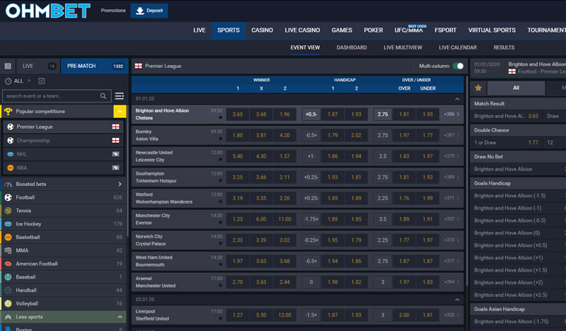Viewport: 566px width, 331px height.
Task: Click the Deposit button
Action: point(149,11)
